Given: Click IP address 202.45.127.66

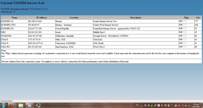Looking at the screenshot, I should [35, 36].
